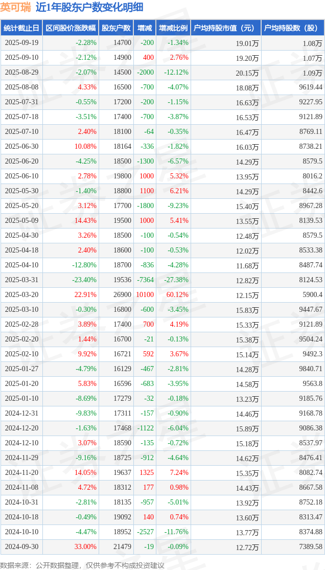Select the 10100 increase value cell
The image size is (325, 570).
pyautogui.click(x=145, y=295)
